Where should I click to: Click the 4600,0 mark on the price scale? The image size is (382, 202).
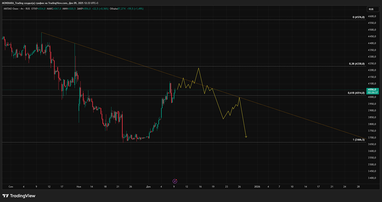coord(372,16)
